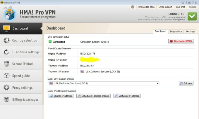Viewport: 199px width, 119px height.
Task: Click the Country selection globe icon
Action: click(x=6, y=41)
